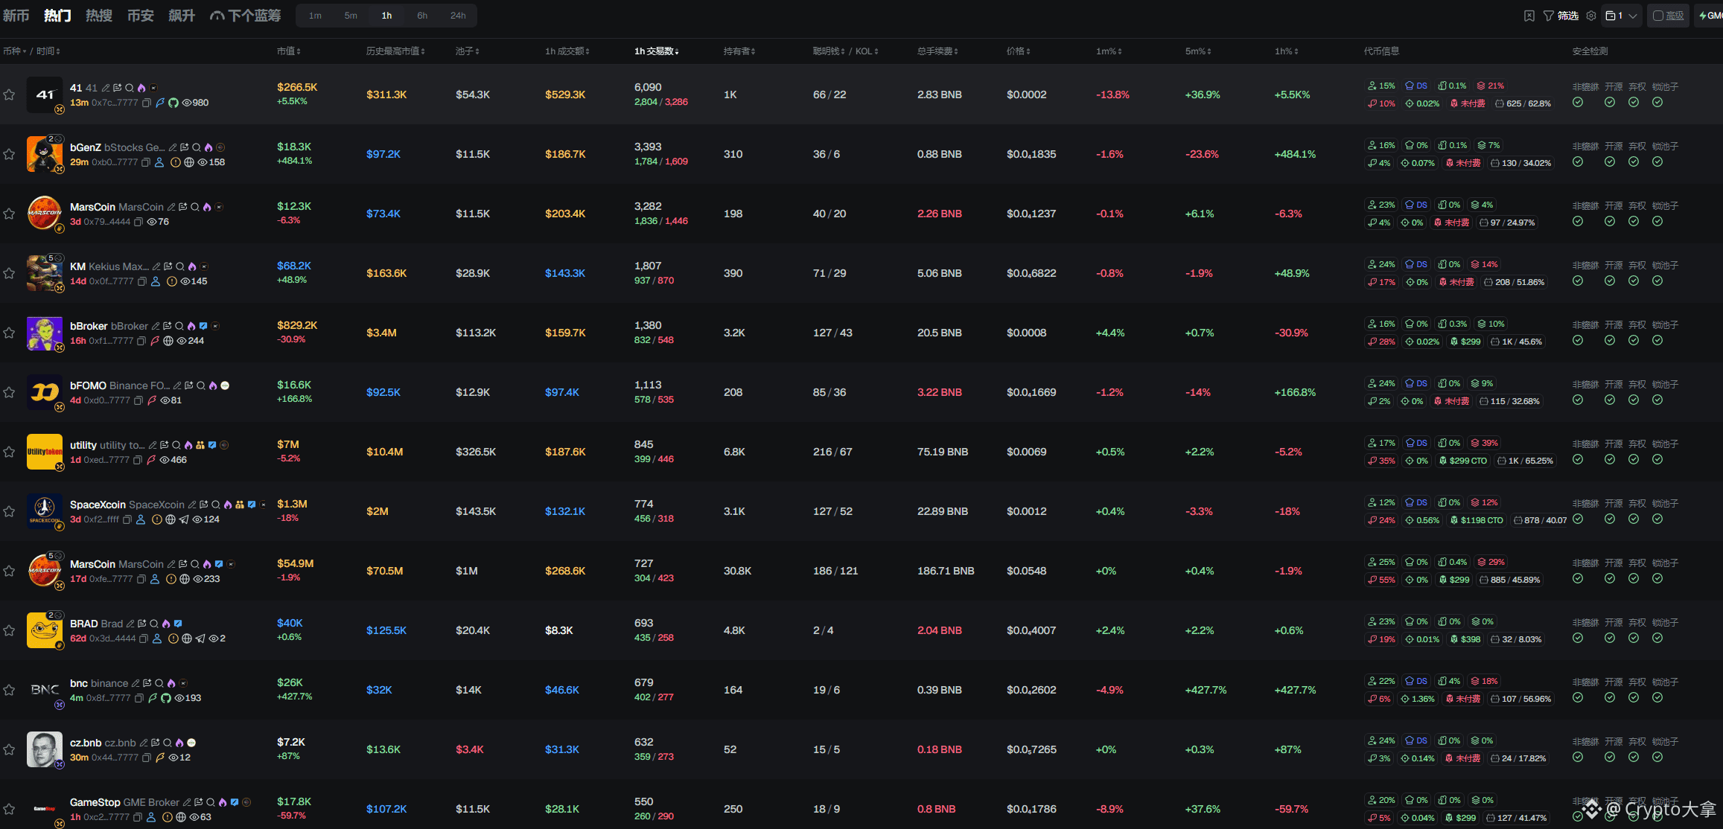The height and width of the screenshot is (829, 1723).
Task: Copy the cz.bnb contract address
Action: [x=147, y=758]
